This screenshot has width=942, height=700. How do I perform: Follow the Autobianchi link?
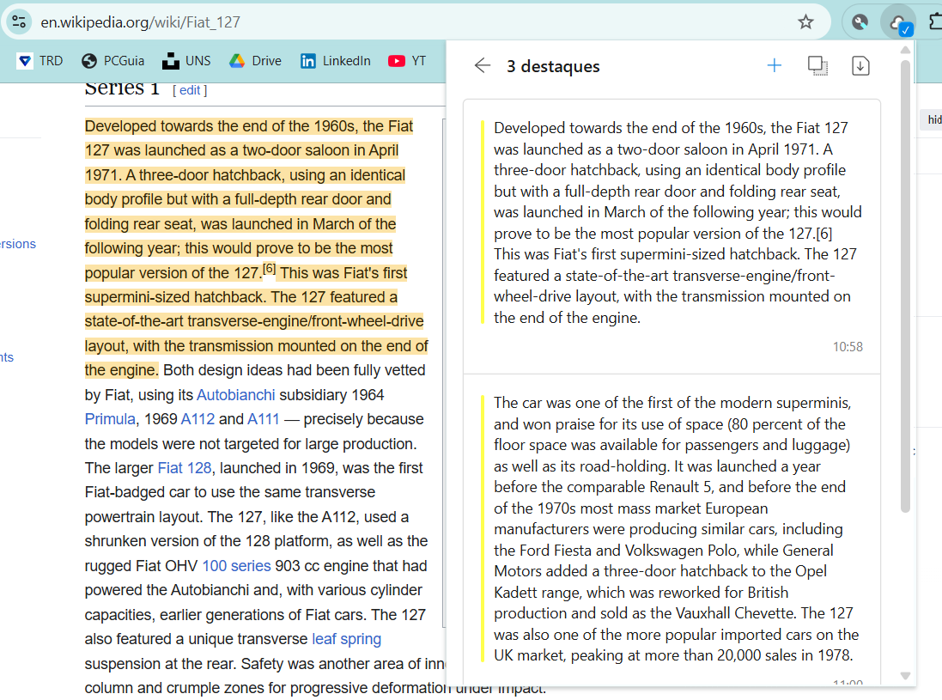[x=235, y=395]
